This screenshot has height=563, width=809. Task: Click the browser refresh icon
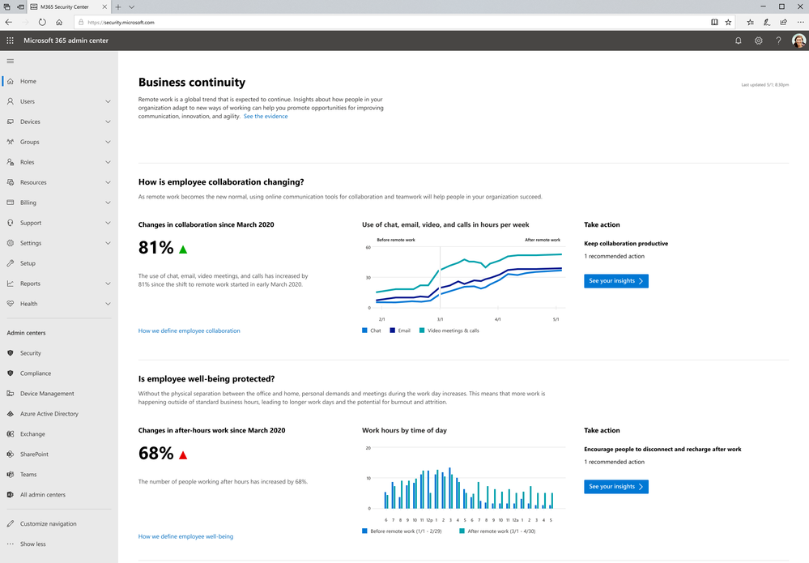42,23
